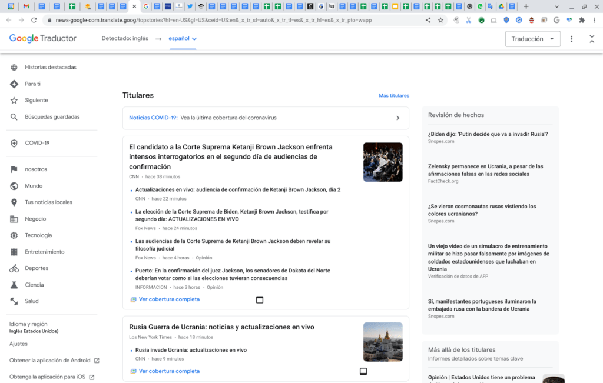Open the español language dropdown

click(183, 38)
